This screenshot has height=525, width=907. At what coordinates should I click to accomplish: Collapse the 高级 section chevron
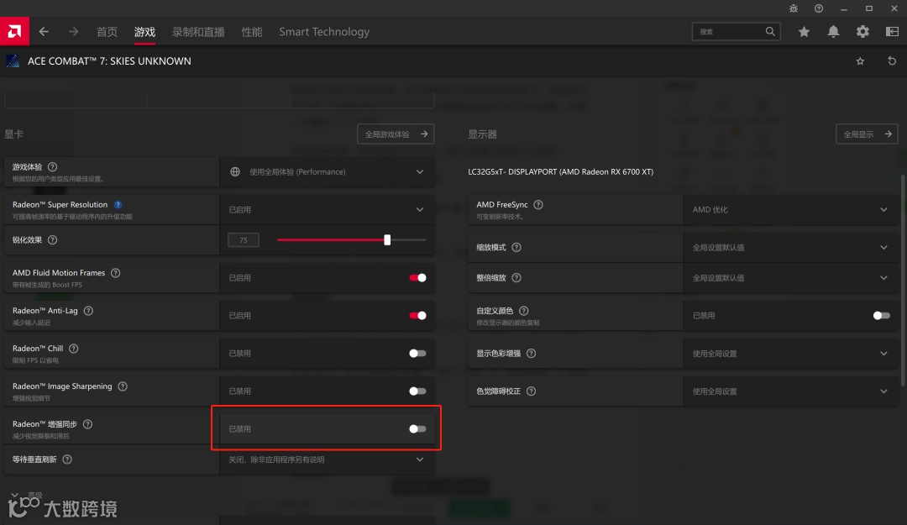coord(14,495)
